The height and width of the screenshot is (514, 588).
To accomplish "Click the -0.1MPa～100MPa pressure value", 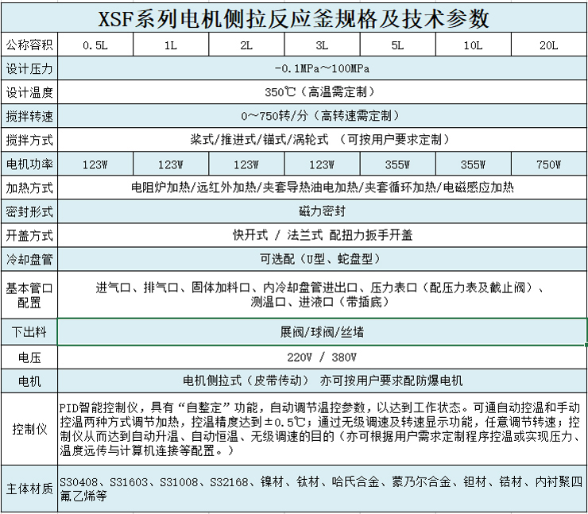I will click(322, 68).
